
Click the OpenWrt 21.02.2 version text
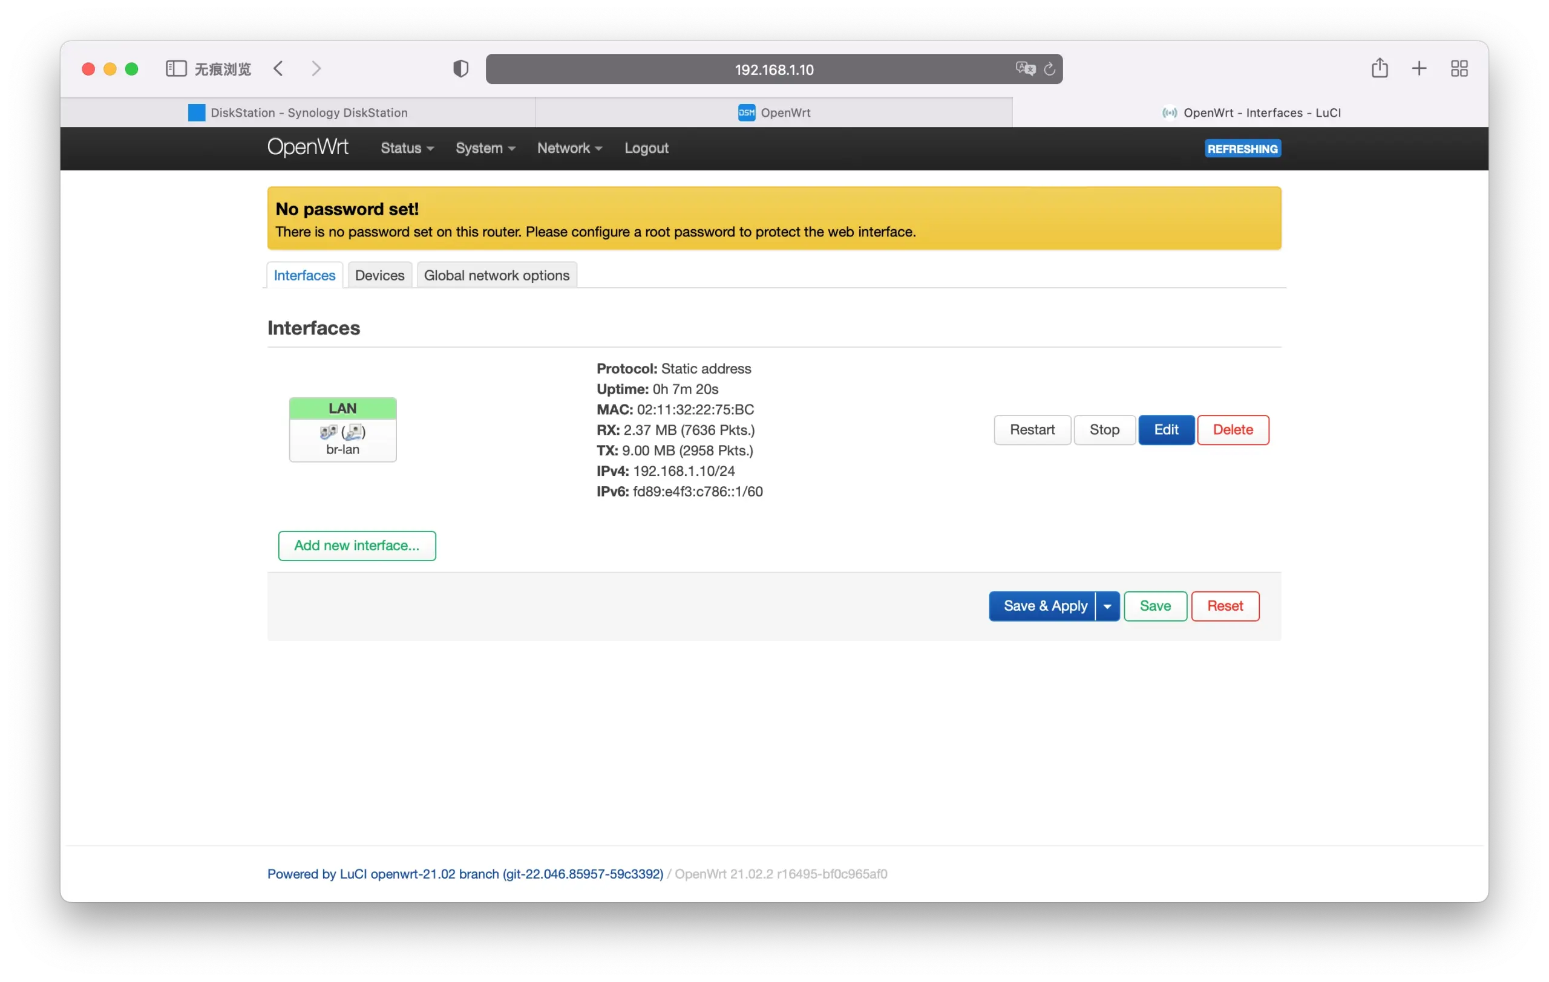pos(781,874)
